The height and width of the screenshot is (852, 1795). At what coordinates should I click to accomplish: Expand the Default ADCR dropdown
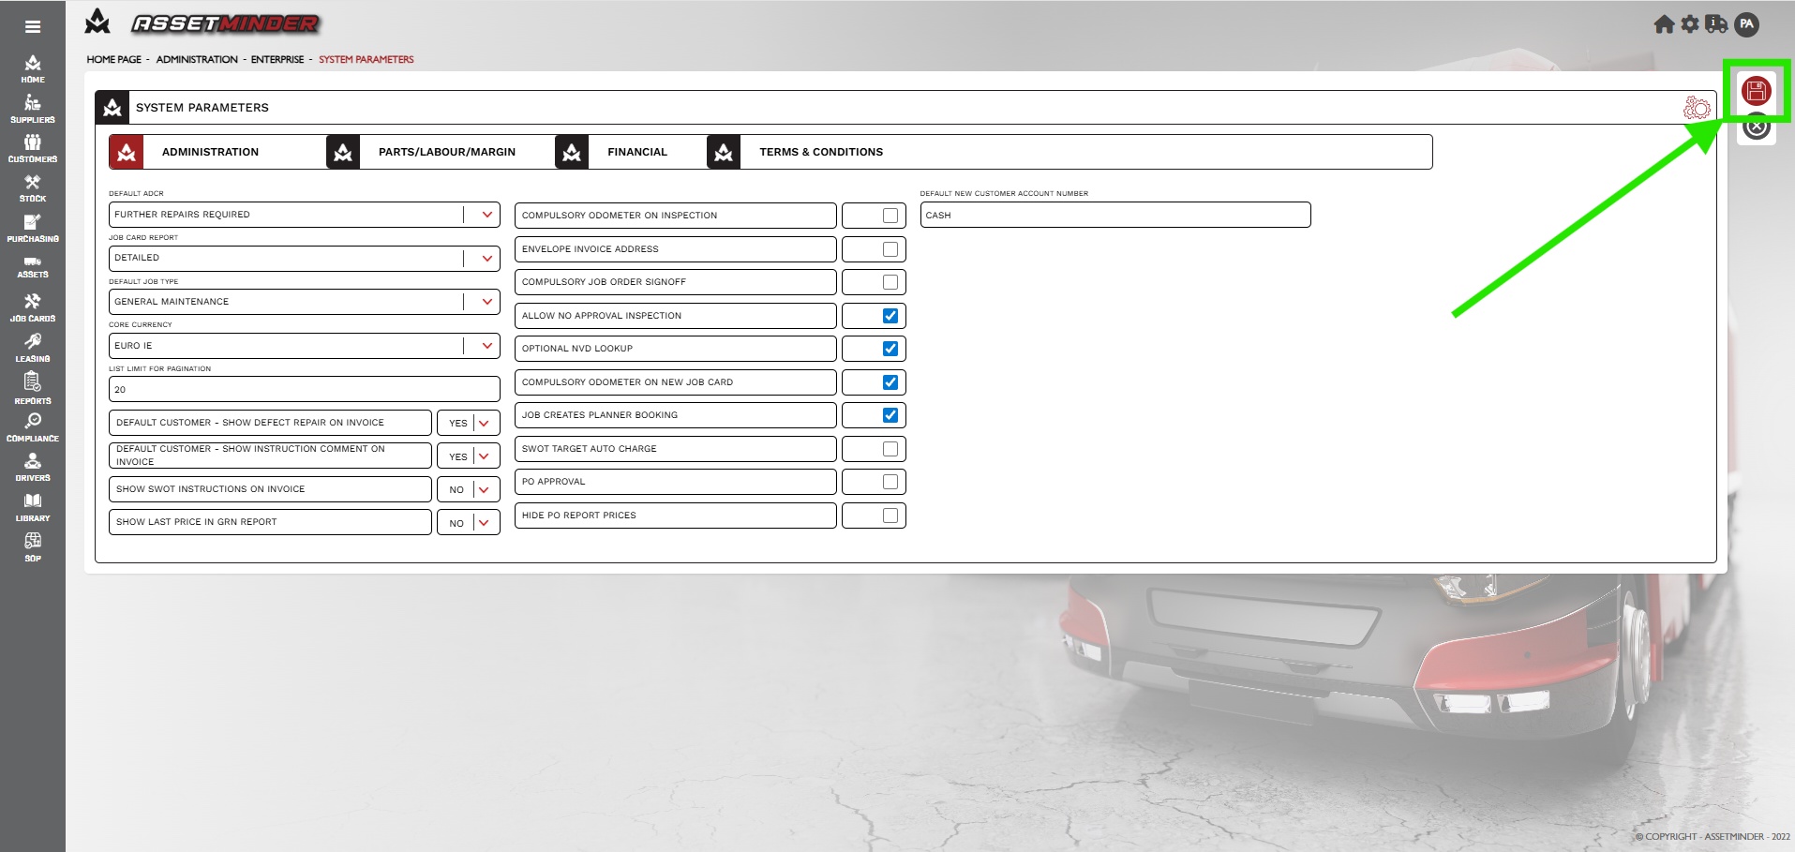pyautogui.click(x=486, y=215)
